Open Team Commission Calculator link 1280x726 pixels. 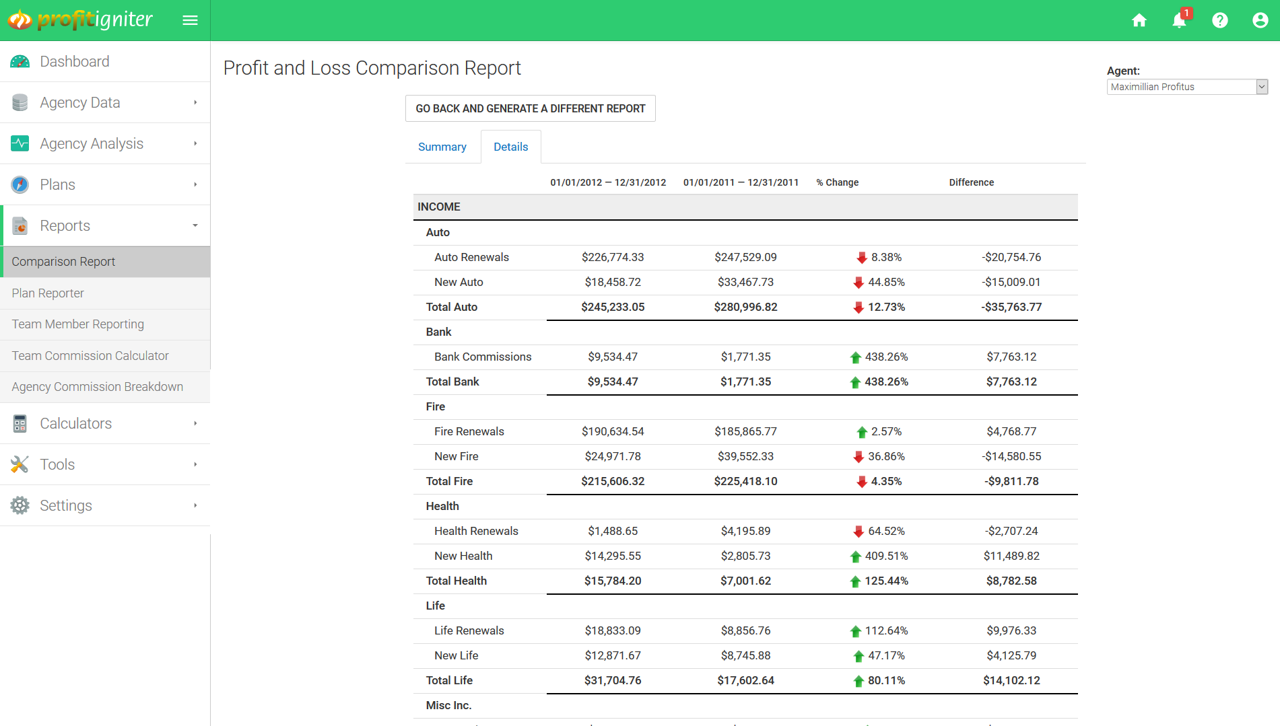click(x=90, y=355)
